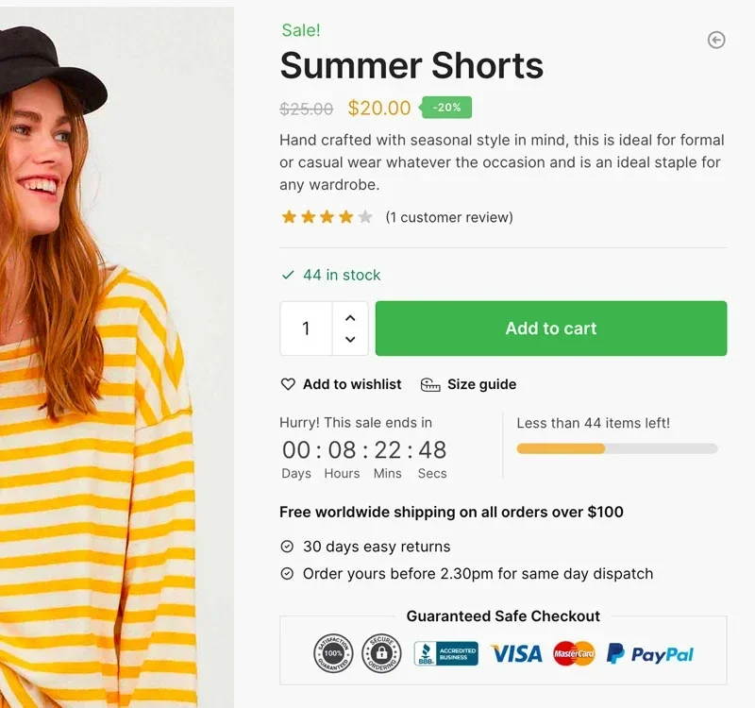
Task: Click the VISA card logo
Action: point(516,654)
